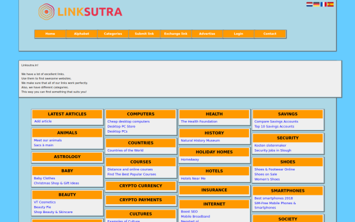355x222 pixels.
Task: Follow the Security Jobs in Slough link
Action: (273, 150)
